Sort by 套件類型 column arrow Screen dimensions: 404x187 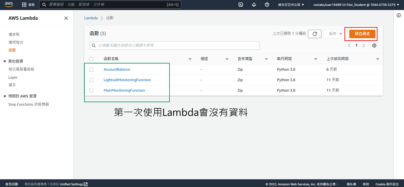pyautogui.click(x=266, y=59)
